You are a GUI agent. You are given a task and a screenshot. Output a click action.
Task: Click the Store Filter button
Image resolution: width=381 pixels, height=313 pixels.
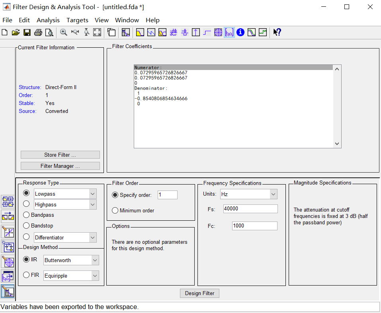click(x=60, y=155)
